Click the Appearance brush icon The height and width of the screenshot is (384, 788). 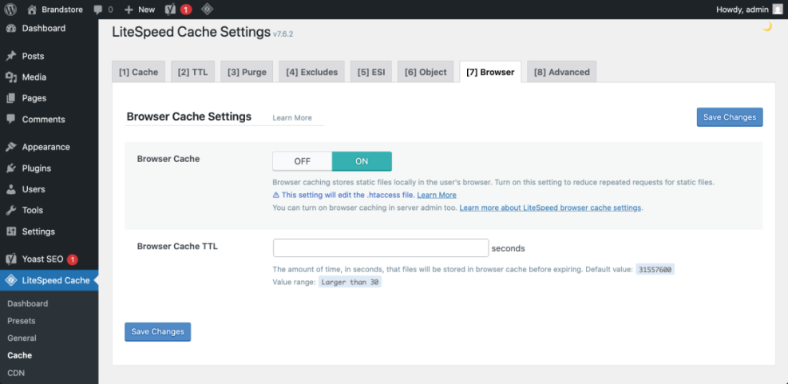coord(11,147)
